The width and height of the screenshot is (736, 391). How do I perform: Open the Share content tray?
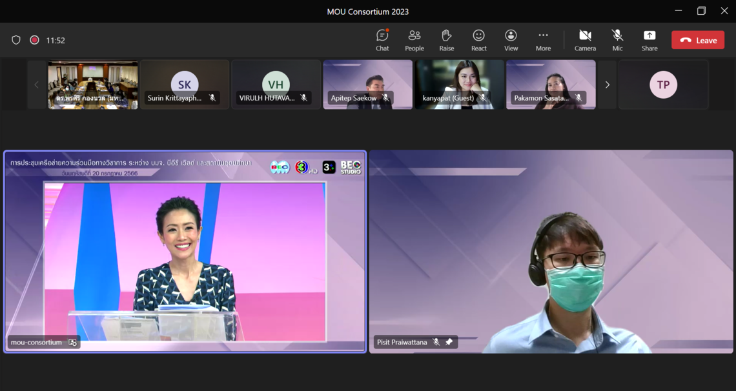click(649, 40)
